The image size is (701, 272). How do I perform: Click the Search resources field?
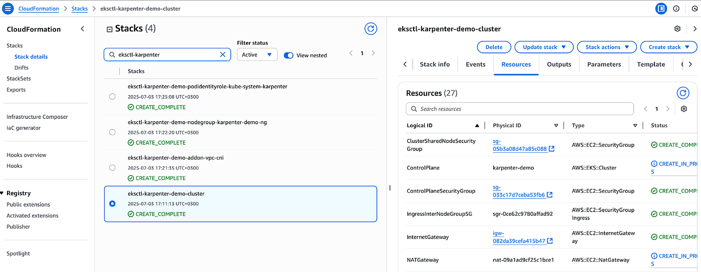pos(520,109)
